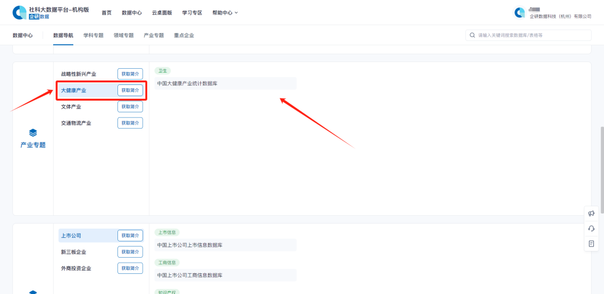
Task: Select 战略性新兴产业 in the list
Action: tap(79, 74)
